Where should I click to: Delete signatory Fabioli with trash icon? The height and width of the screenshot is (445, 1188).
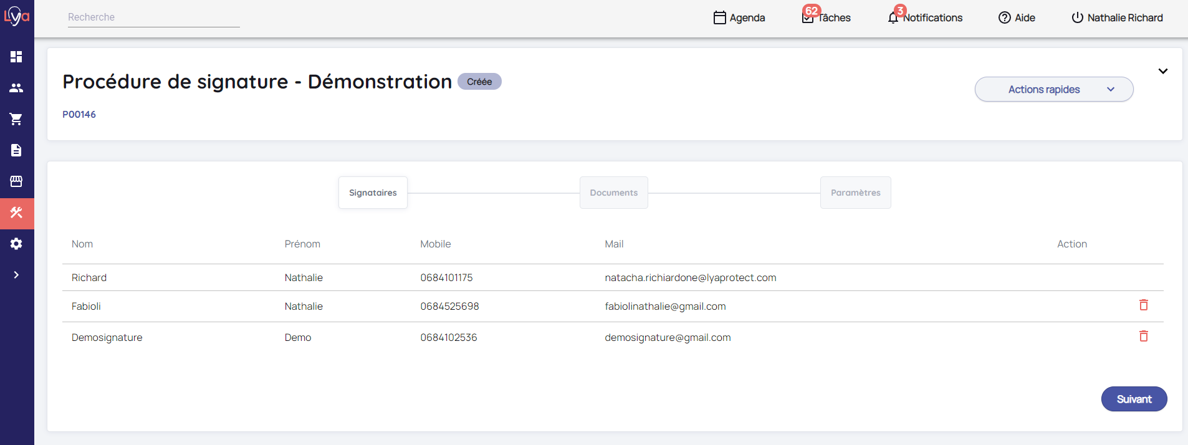(1143, 305)
